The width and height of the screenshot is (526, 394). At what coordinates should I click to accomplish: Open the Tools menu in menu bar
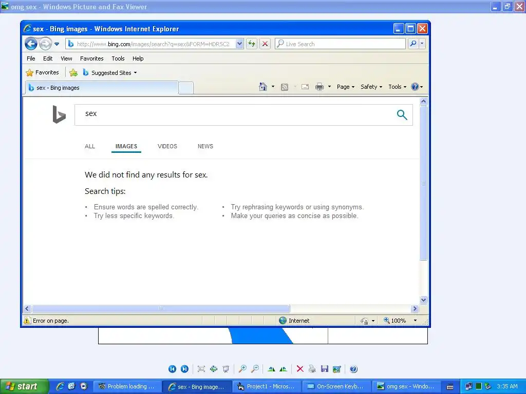118,58
